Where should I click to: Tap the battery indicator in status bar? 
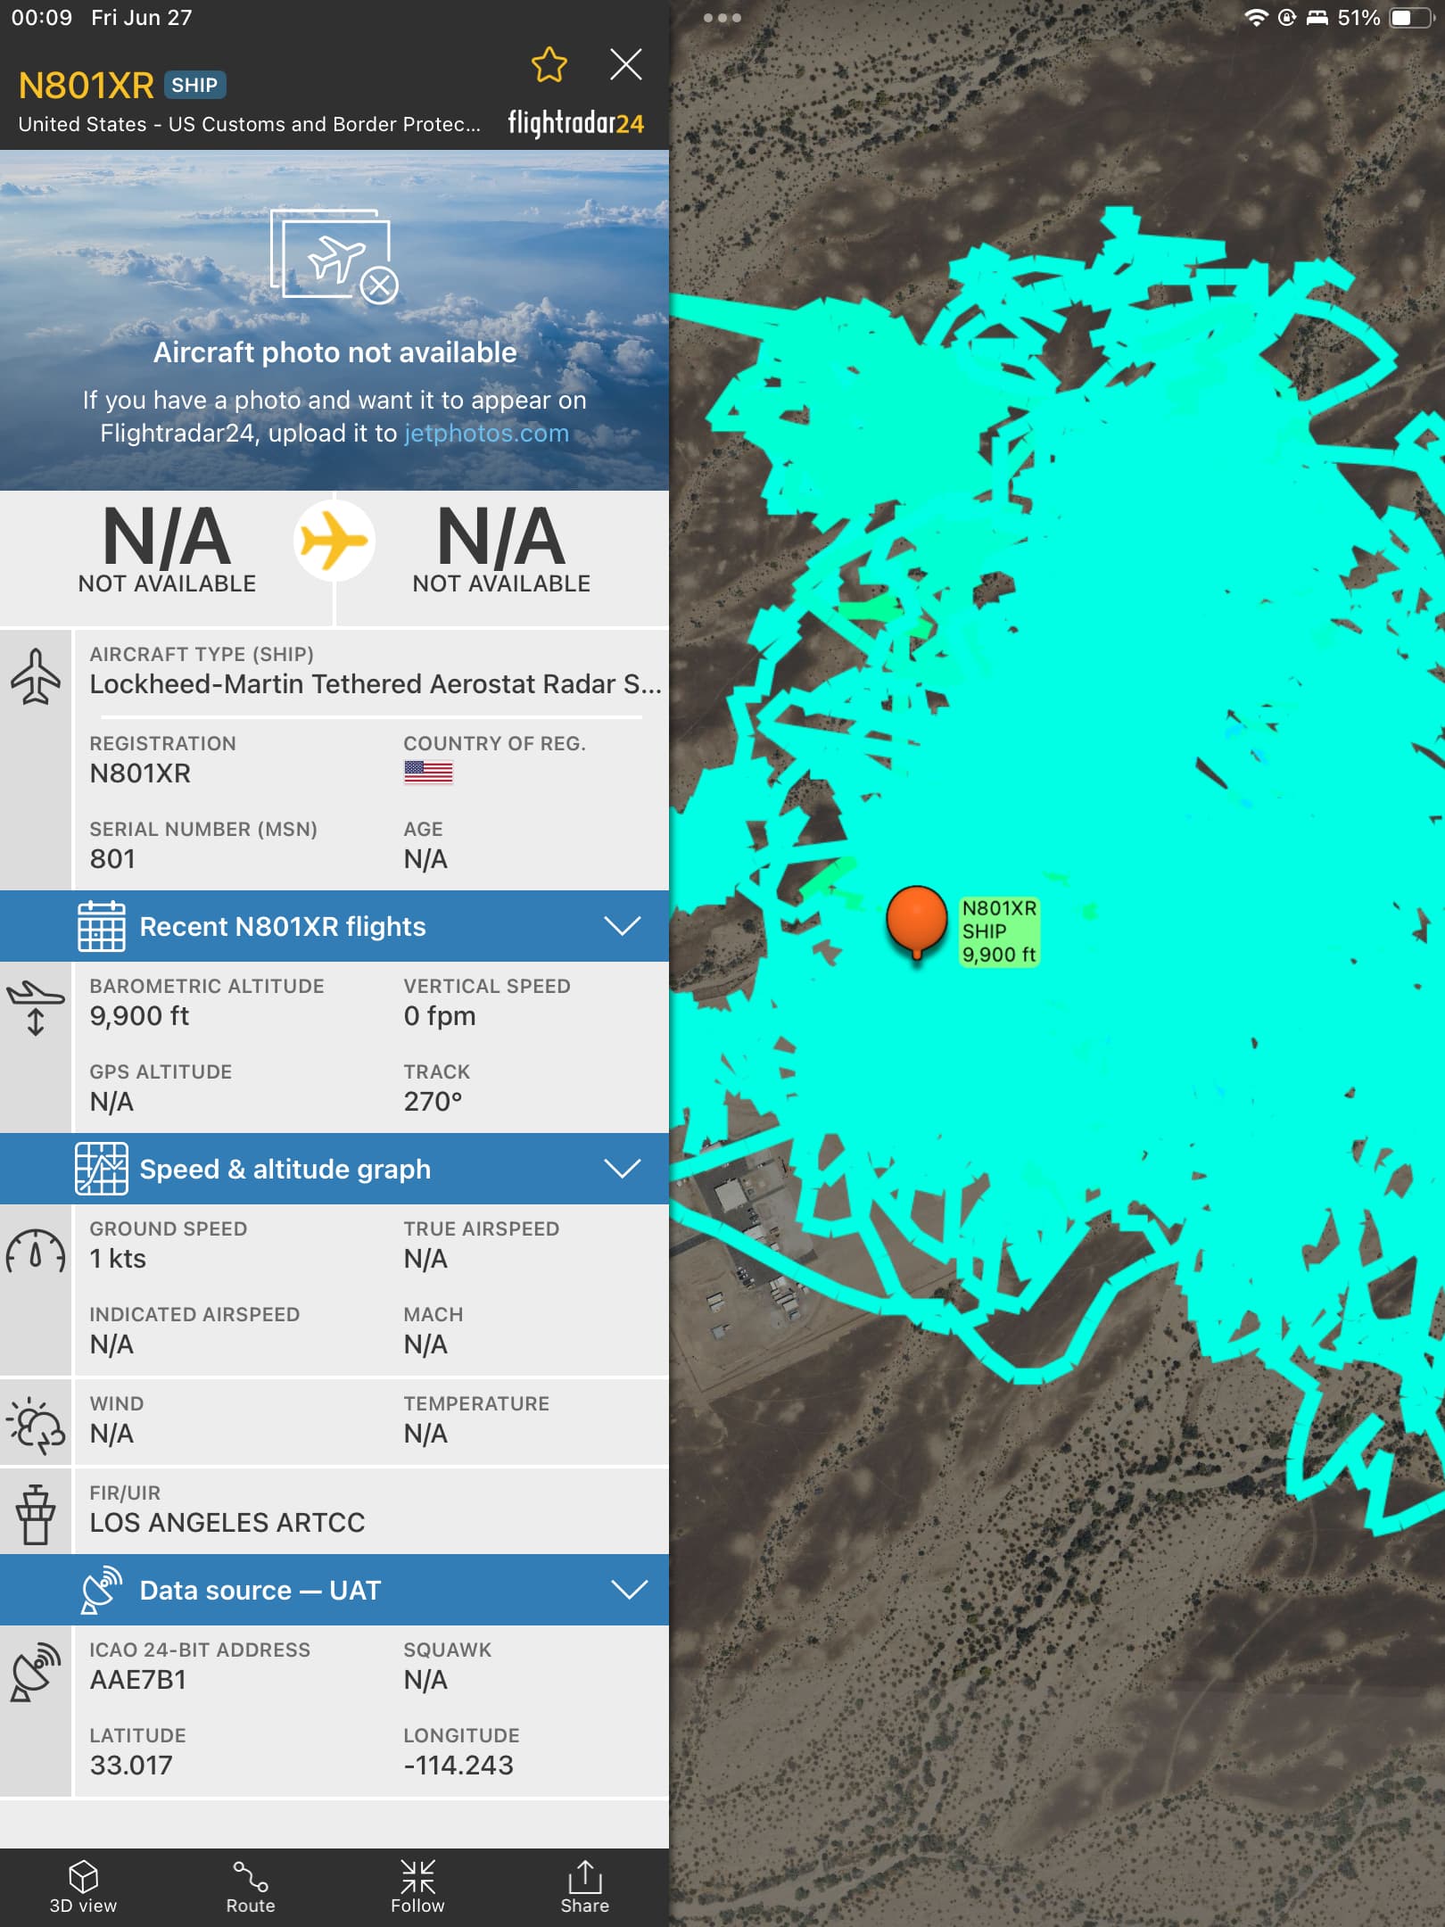[x=1411, y=18]
